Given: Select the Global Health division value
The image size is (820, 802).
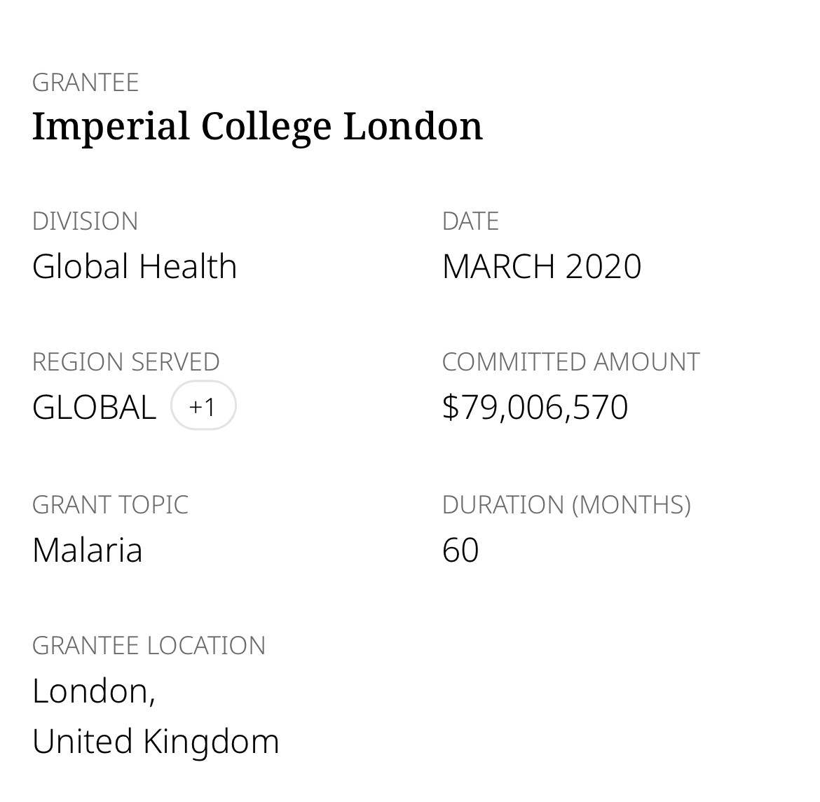Looking at the screenshot, I should point(135,267).
